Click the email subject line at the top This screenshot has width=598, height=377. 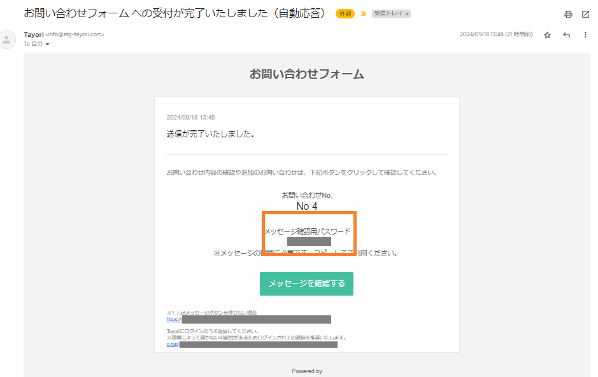coord(173,13)
